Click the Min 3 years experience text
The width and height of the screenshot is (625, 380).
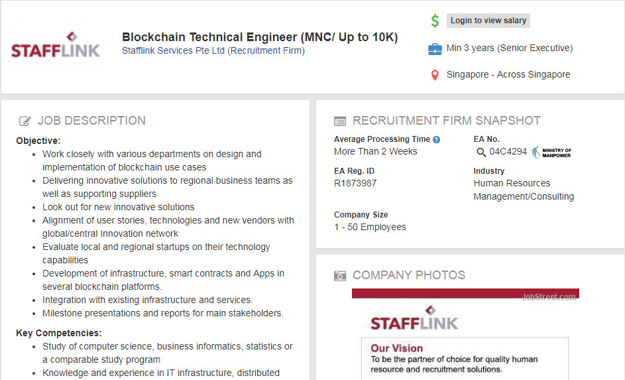pos(509,48)
